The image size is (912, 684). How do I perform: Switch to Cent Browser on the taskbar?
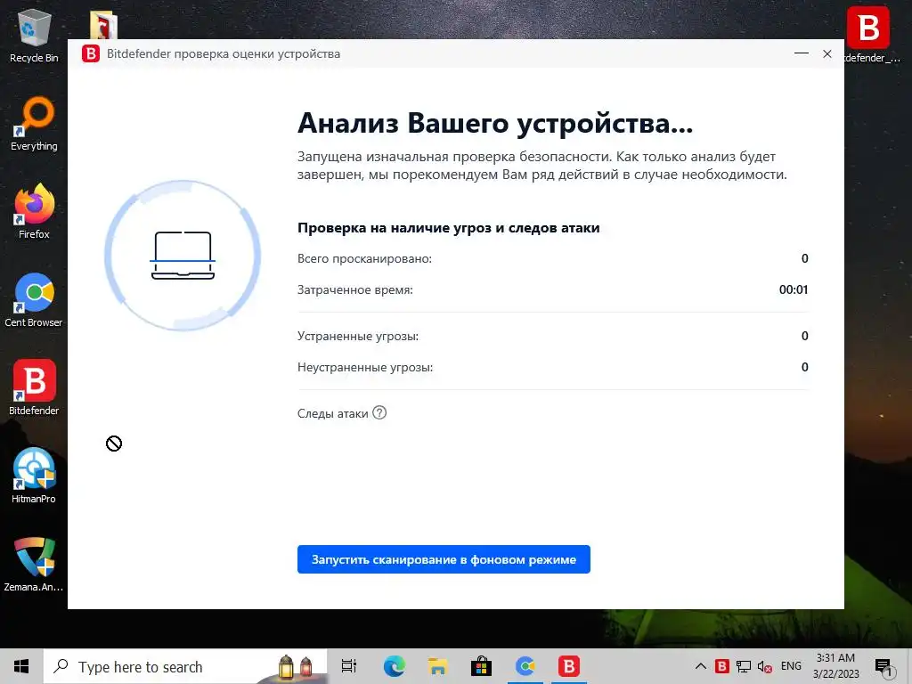[x=525, y=666]
